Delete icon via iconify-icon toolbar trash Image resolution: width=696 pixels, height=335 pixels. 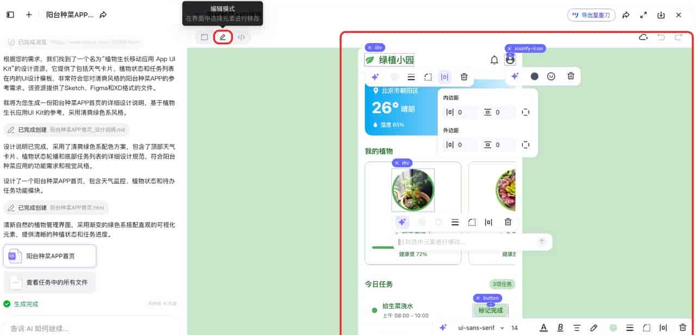click(x=570, y=76)
